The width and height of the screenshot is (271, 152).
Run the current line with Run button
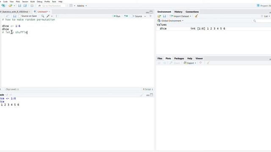(116, 16)
